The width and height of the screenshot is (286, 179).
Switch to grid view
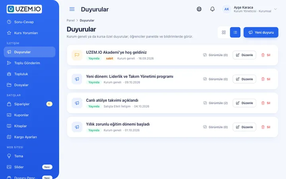(x=224, y=32)
